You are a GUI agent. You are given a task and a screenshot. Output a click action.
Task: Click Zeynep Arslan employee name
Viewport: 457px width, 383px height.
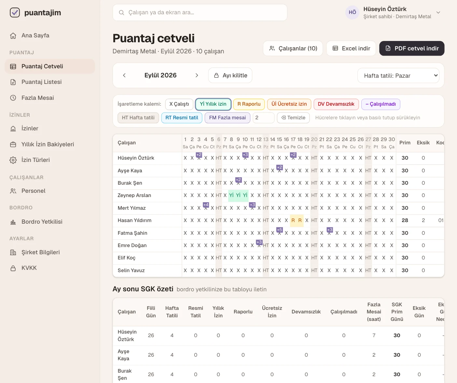[x=134, y=195]
